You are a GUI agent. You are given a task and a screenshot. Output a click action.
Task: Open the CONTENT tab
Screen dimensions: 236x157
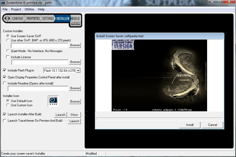(x=18, y=19)
